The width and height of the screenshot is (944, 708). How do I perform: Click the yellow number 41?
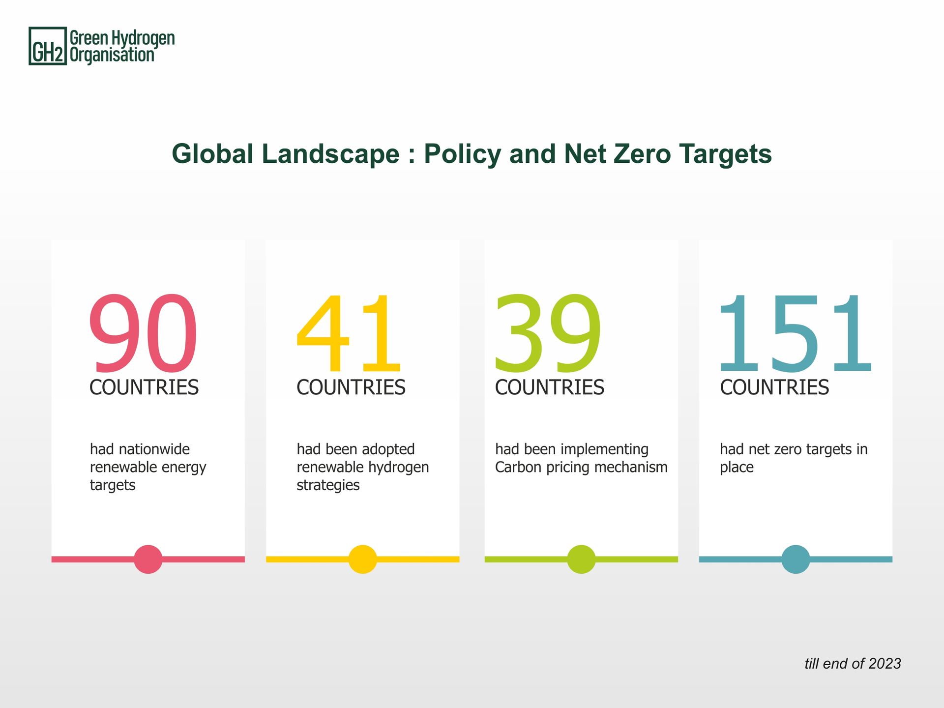point(349,333)
